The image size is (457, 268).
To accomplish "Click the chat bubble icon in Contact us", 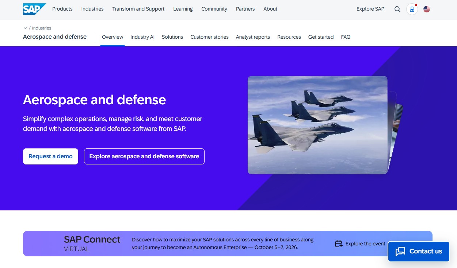I will point(400,251).
